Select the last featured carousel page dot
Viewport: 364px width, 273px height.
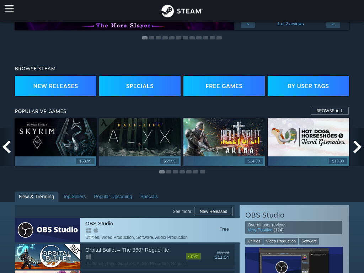point(219,38)
